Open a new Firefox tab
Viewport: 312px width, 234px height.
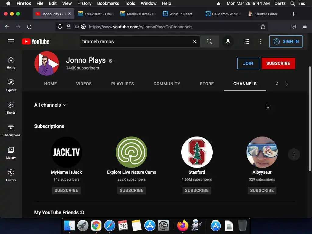[x=293, y=14]
